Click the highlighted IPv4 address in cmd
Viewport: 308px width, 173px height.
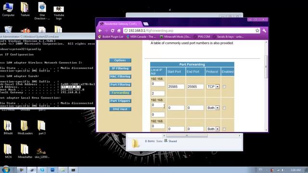click(x=71, y=87)
